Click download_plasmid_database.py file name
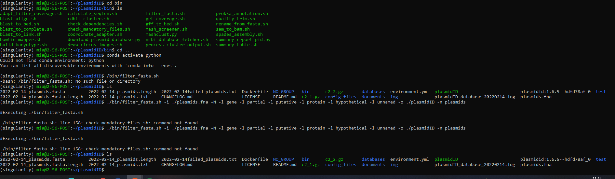615x179 pixels. coord(104,40)
